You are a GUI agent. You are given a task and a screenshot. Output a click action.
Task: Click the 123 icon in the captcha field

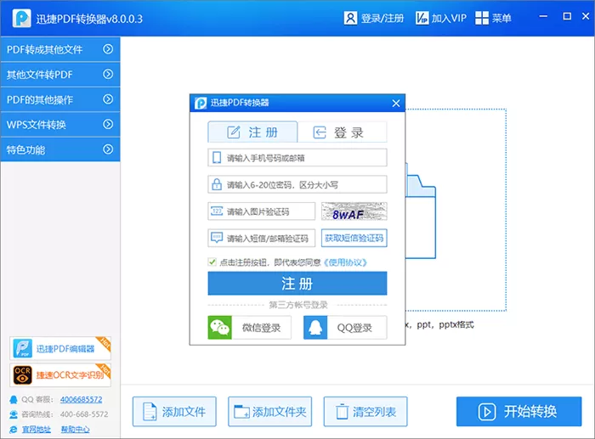click(x=217, y=211)
